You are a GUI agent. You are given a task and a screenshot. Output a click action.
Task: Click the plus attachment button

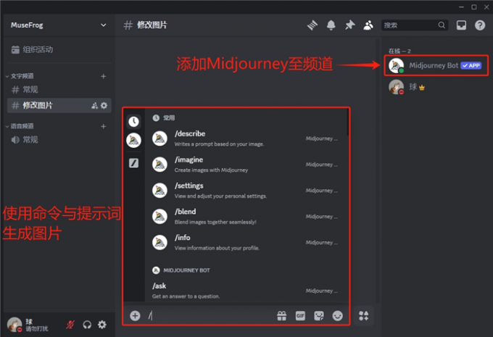[135, 316]
